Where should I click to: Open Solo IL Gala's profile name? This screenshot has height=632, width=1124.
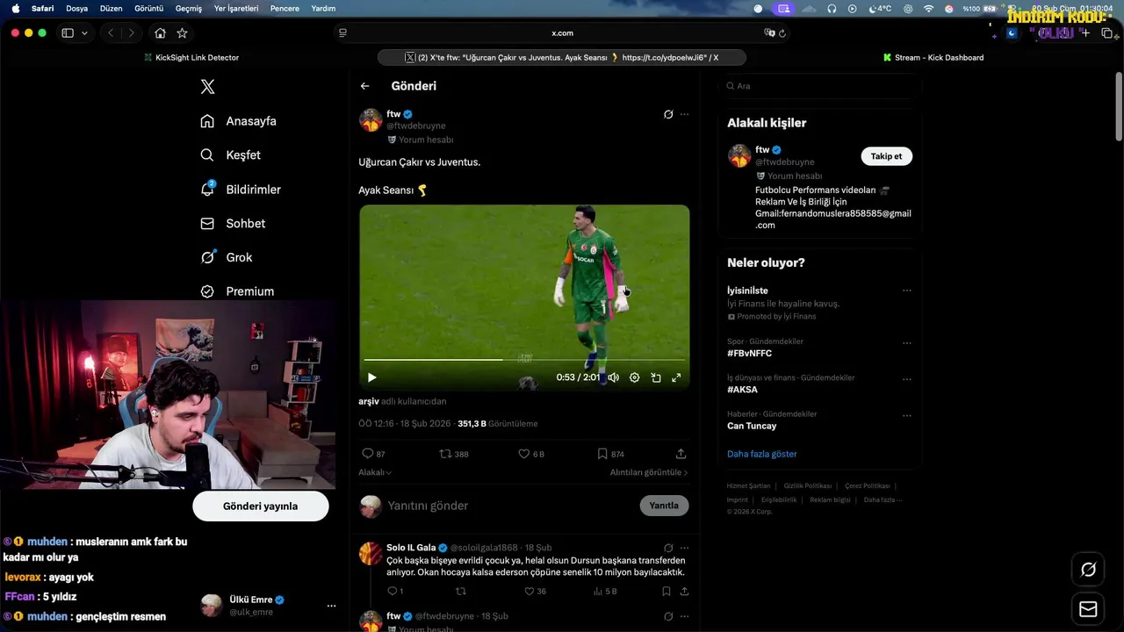[x=411, y=548]
